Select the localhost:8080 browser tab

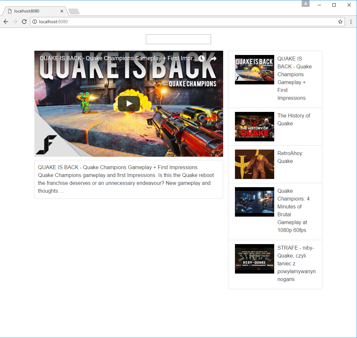coord(33,11)
